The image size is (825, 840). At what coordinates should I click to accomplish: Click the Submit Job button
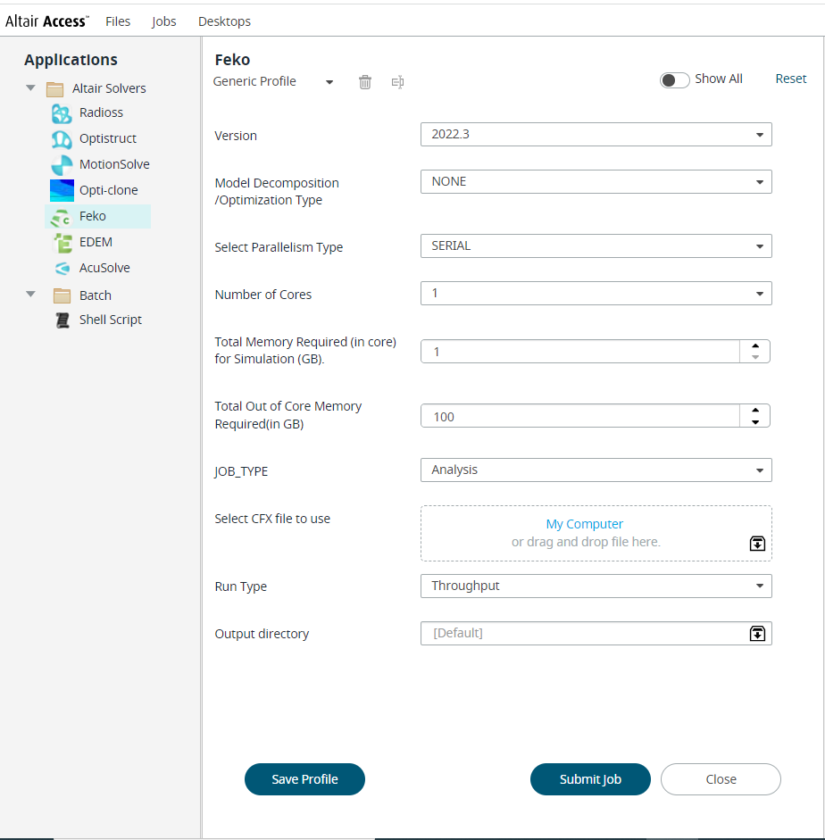tap(590, 779)
